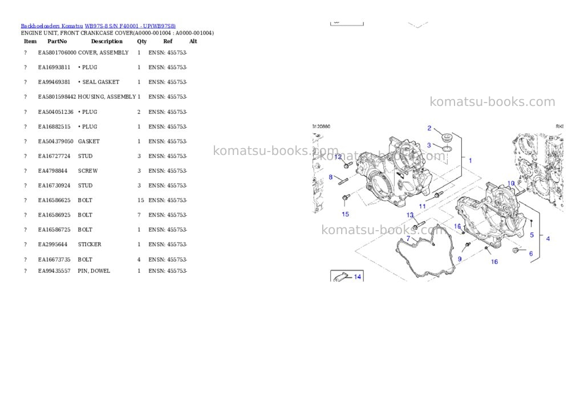Select part number EA504379050

55,141
